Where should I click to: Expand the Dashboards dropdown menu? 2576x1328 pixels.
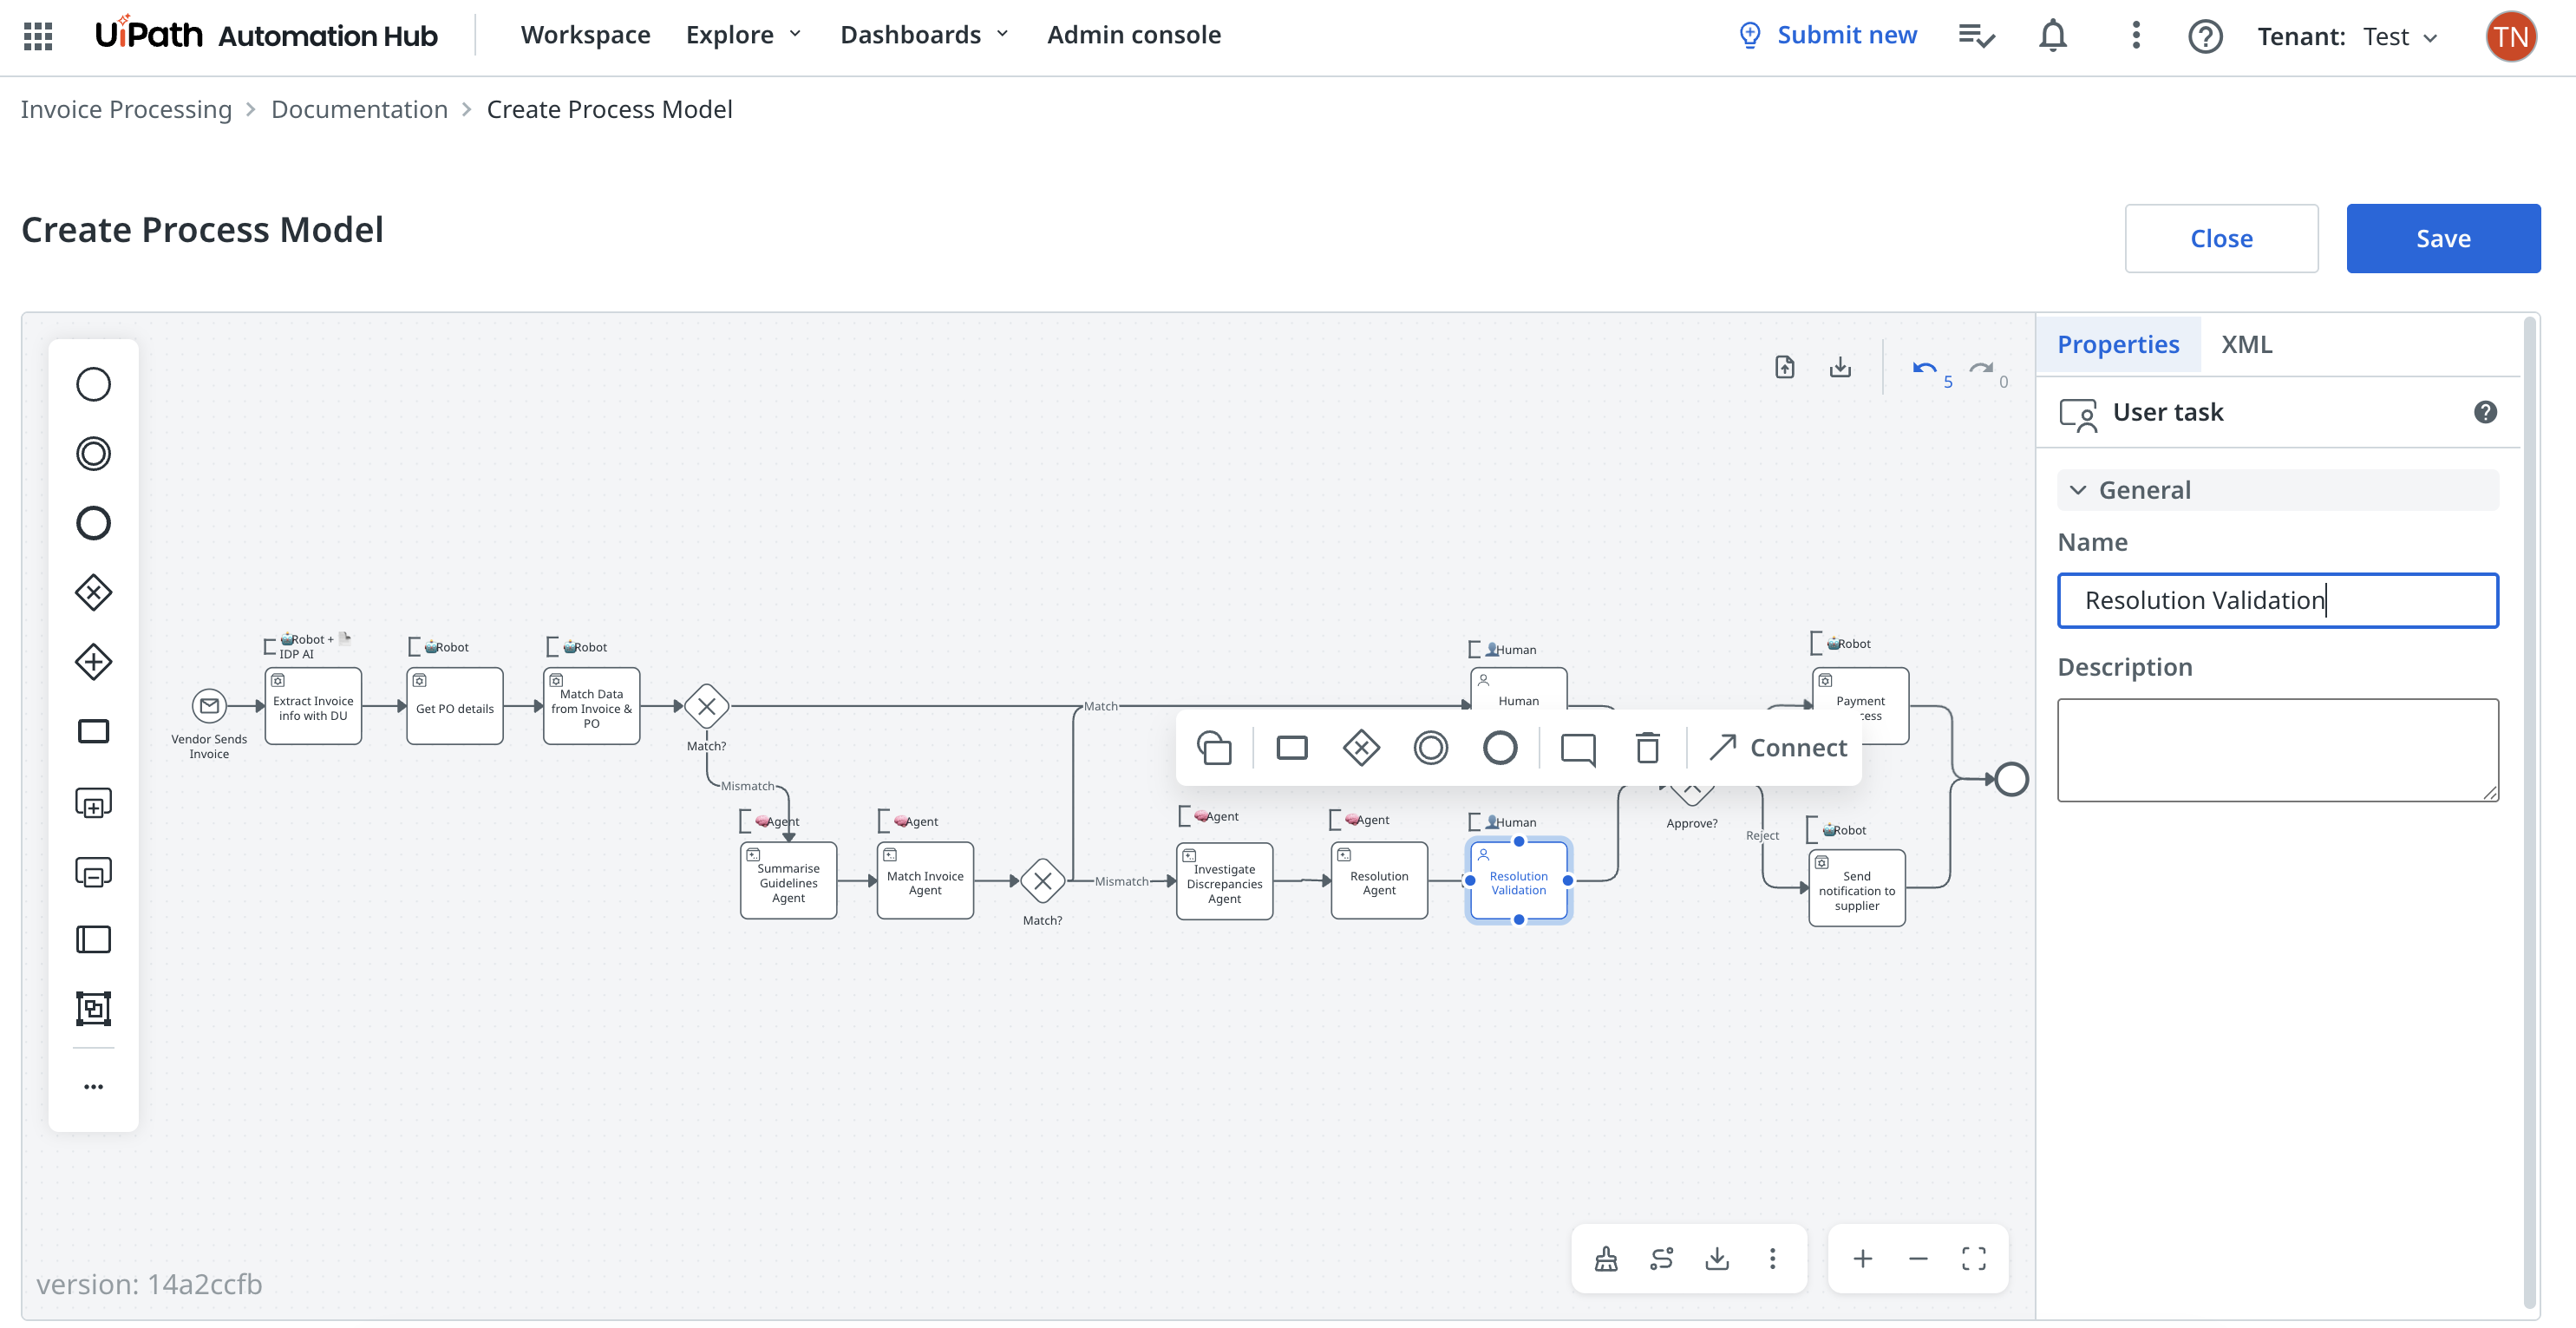pos(925,35)
